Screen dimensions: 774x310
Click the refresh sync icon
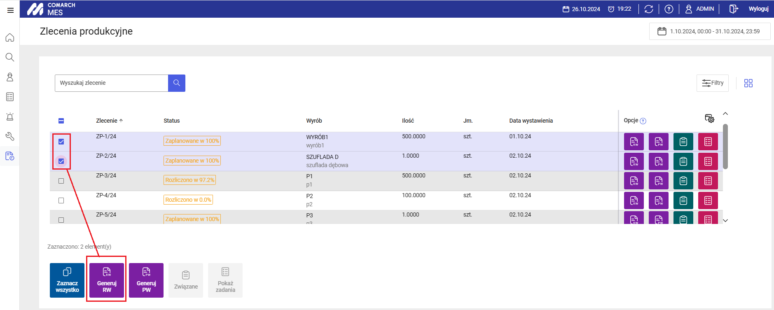click(x=649, y=9)
